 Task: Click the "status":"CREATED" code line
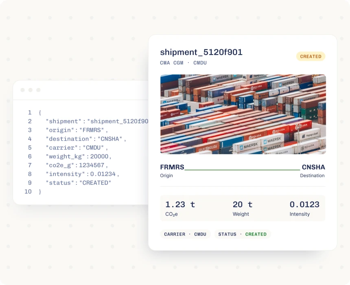coord(79,183)
